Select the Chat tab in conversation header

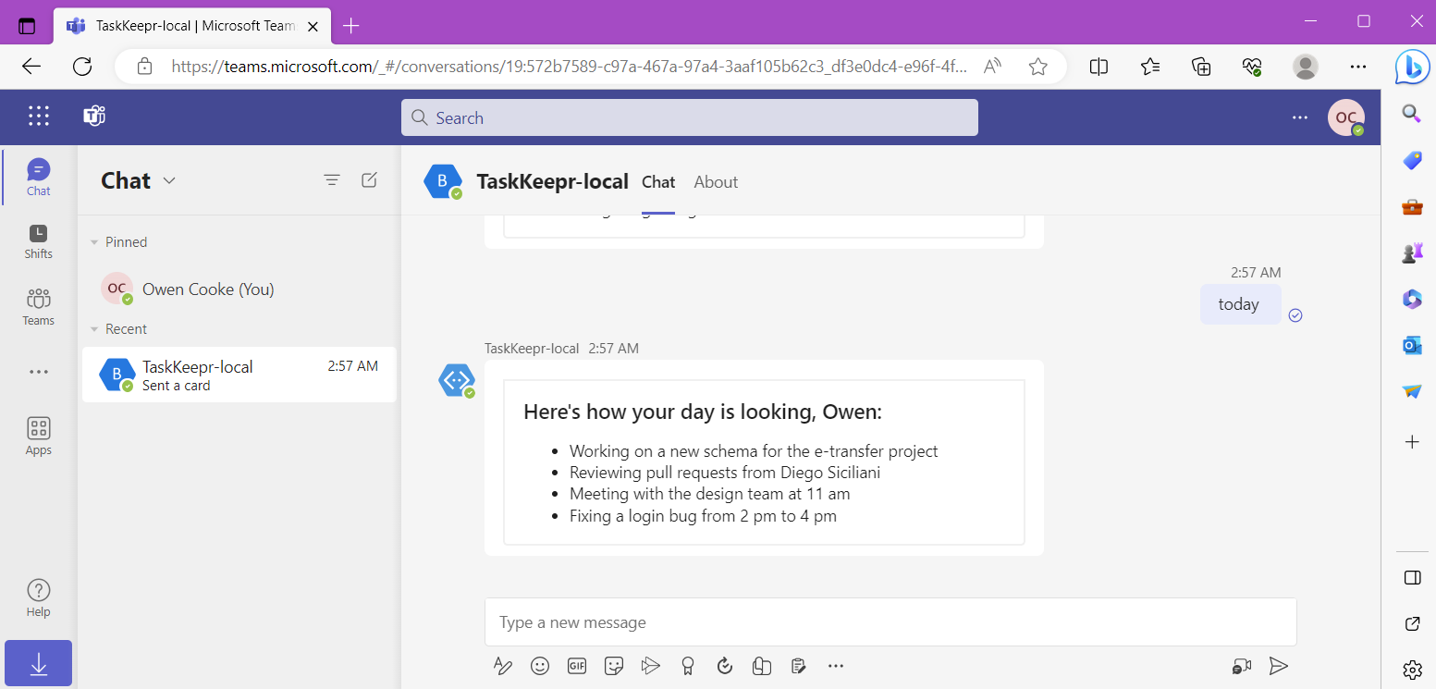[658, 182]
